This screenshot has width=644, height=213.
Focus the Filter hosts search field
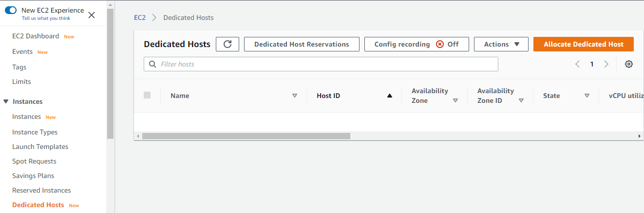[x=321, y=64]
